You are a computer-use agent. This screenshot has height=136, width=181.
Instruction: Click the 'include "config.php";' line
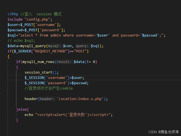point(30,19)
